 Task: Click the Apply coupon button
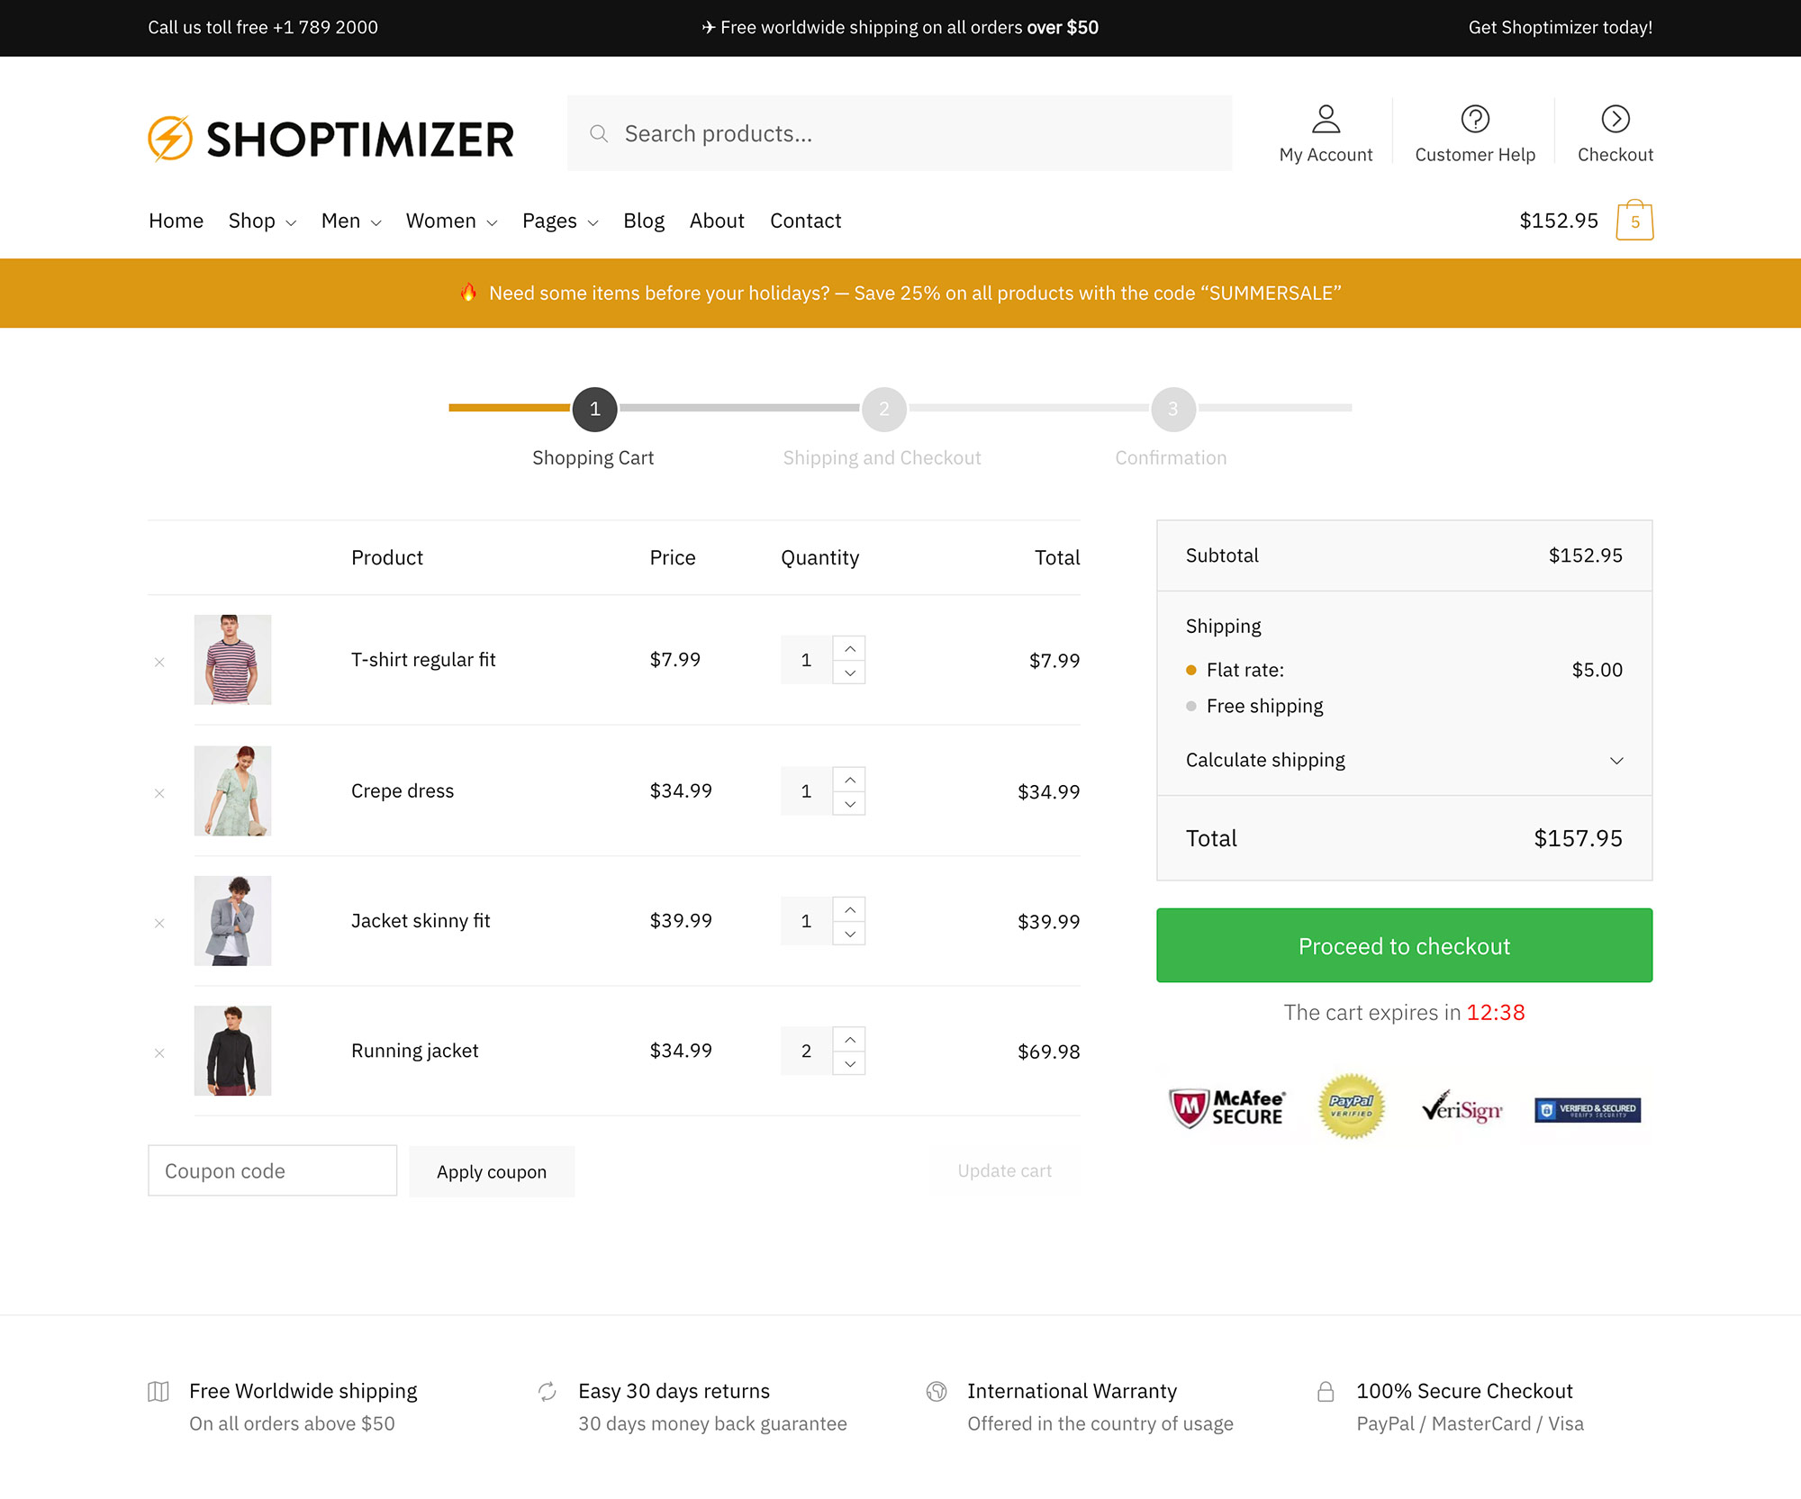click(x=492, y=1171)
